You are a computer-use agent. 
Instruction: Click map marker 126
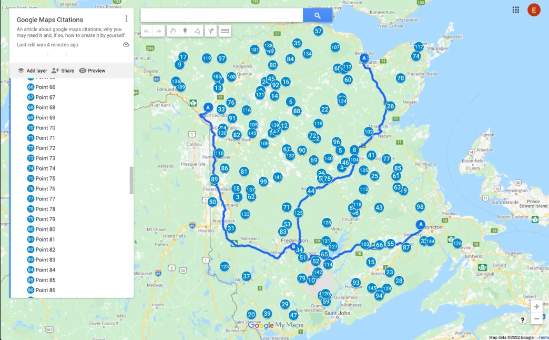(457, 243)
